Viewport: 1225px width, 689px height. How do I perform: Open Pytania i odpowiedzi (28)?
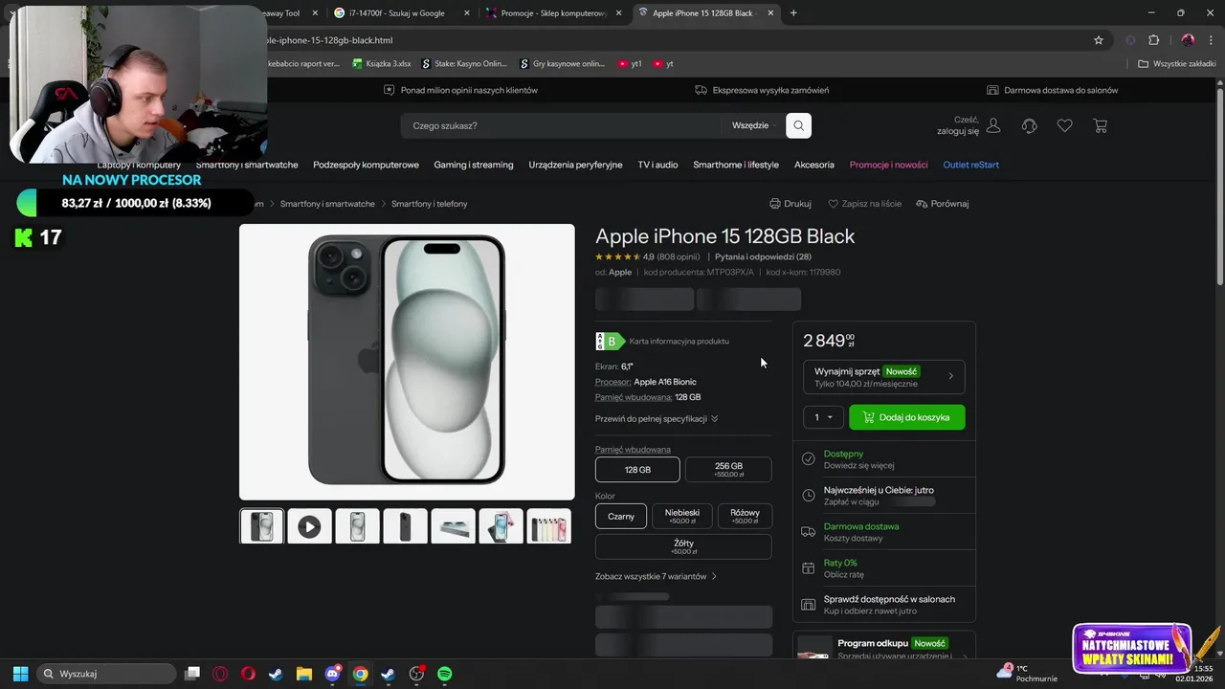click(763, 256)
